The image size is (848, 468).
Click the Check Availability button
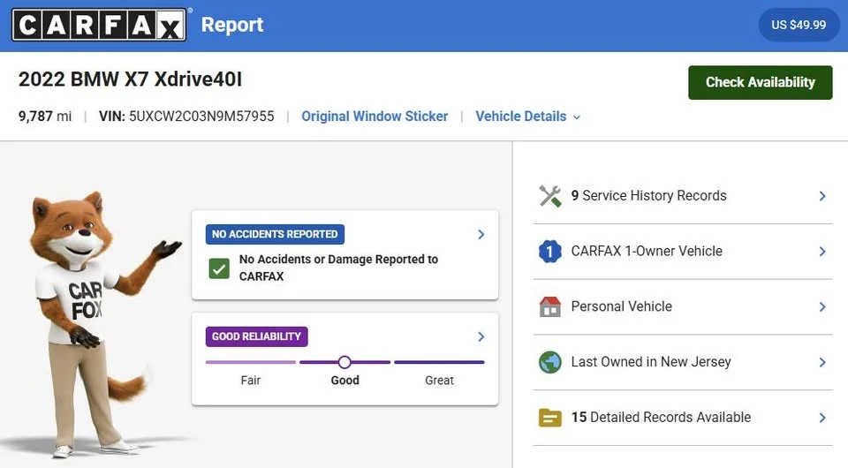[x=760, y=82]
